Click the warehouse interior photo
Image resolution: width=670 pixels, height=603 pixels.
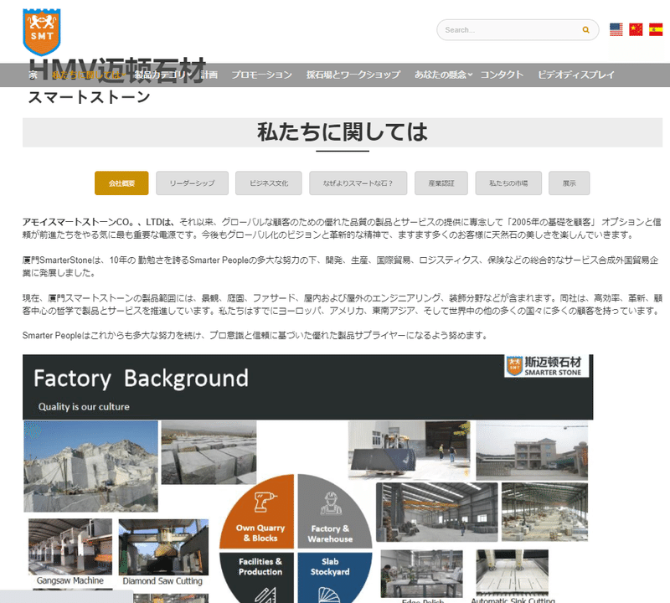[436, 512]
